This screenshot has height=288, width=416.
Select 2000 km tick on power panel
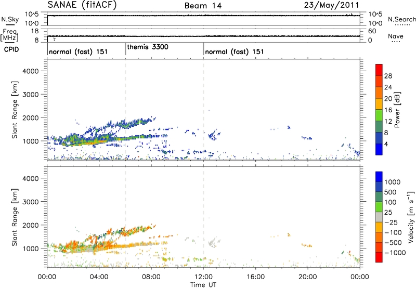pos(31,117)
